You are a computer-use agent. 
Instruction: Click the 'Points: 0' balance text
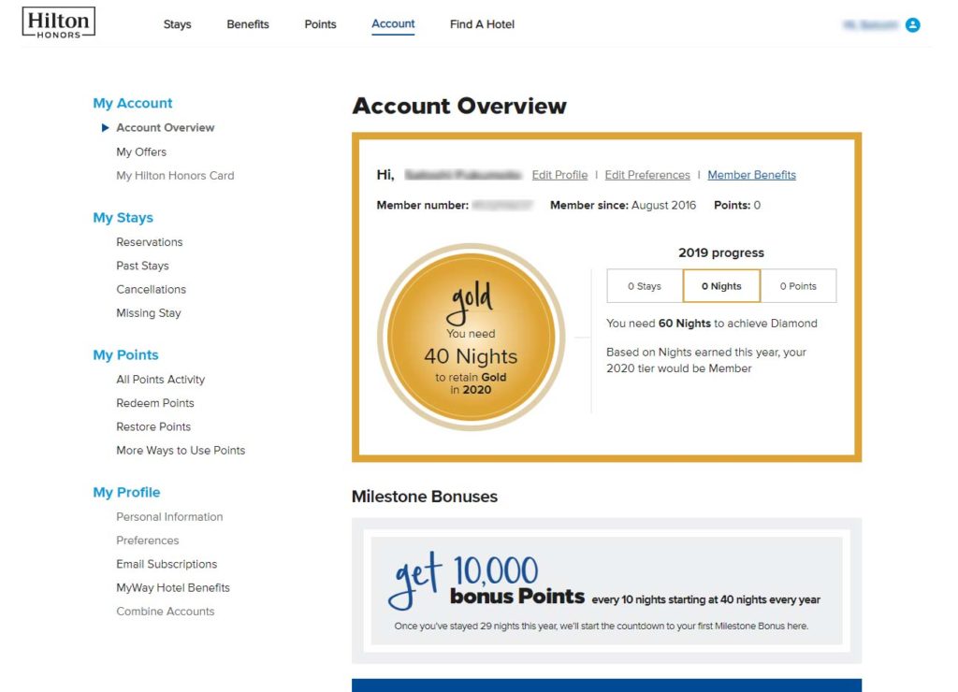pyautogui.click(x=737, y=205)
